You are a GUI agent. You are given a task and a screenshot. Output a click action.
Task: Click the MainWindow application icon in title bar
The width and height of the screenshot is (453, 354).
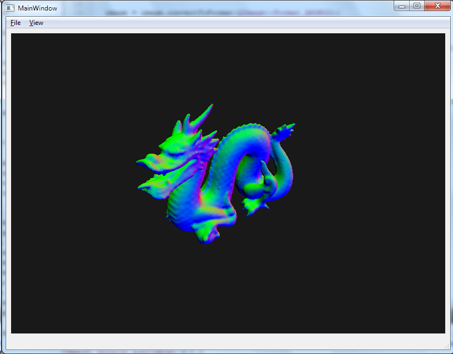click(10, 8)
